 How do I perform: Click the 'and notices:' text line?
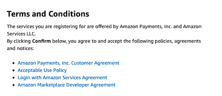click(x=20, y=48)
